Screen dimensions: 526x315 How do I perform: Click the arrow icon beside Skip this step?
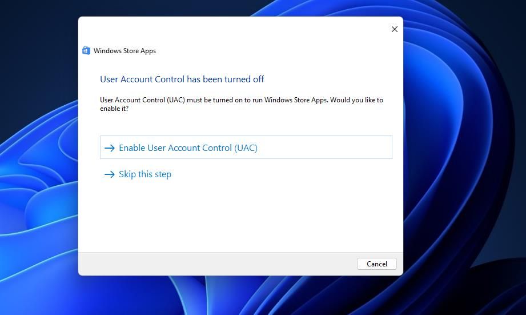pos(110,174)
